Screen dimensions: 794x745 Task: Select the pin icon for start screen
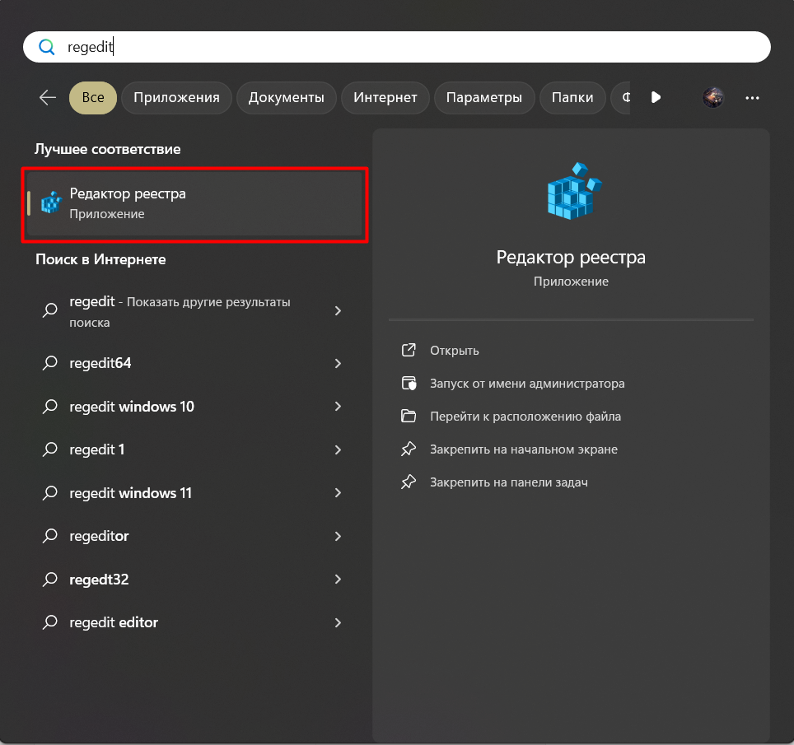click(409, 449)
